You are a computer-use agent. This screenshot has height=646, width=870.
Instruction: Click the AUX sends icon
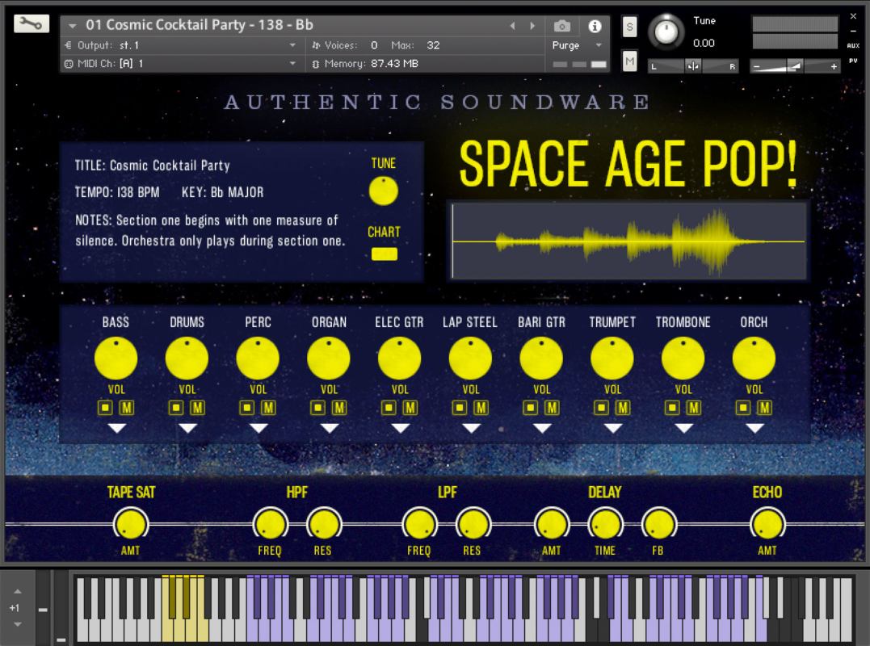853,46
